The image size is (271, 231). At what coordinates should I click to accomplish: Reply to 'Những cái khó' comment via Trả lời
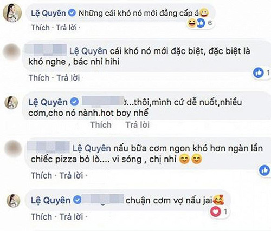point(67,28)
